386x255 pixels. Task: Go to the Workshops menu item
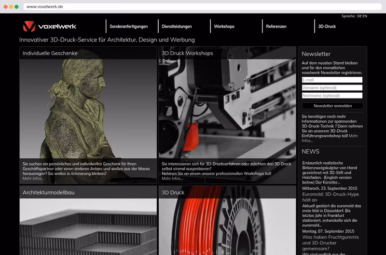coord(224,27)
